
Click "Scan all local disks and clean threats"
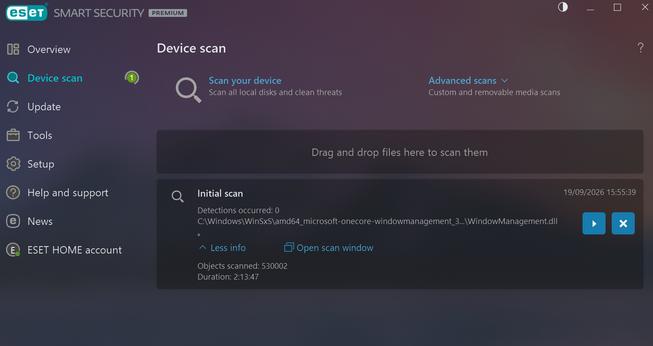tap(275, 92)
